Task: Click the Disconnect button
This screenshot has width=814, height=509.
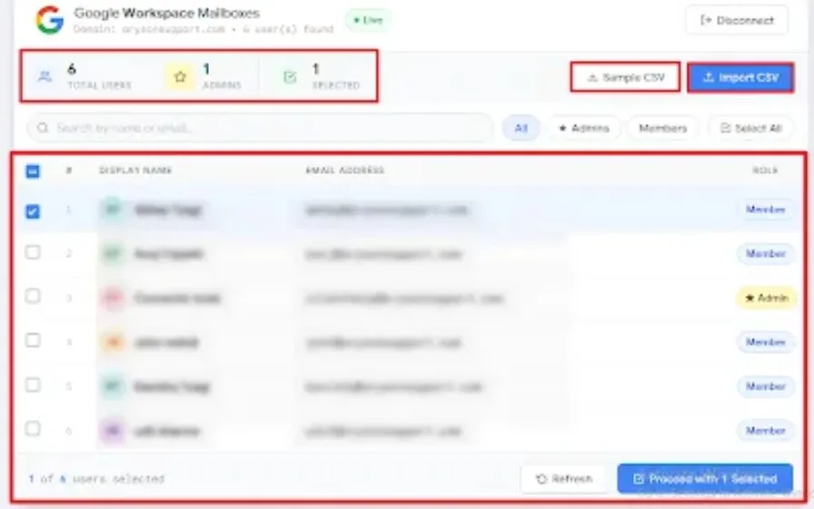Action: coord(737,20)
